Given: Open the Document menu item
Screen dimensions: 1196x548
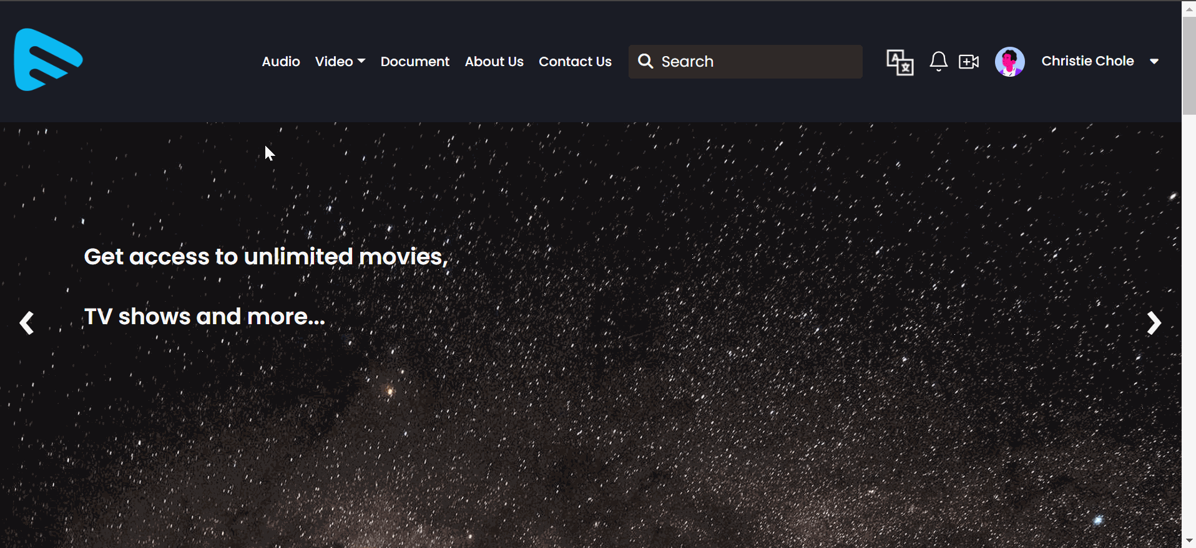Looking at the screenshot, I should click(x=414, y=62).
